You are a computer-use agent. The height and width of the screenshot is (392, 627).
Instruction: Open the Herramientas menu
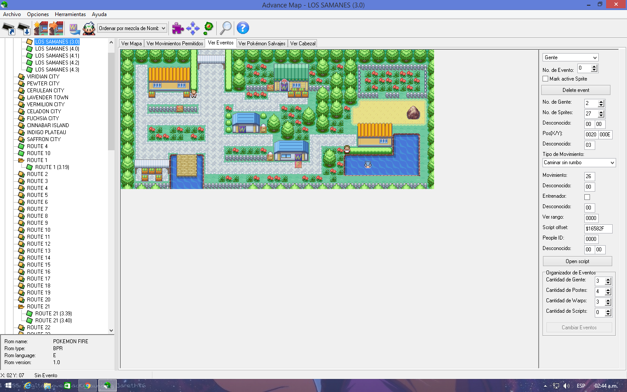pyautogui.click(x=70, y=14)
